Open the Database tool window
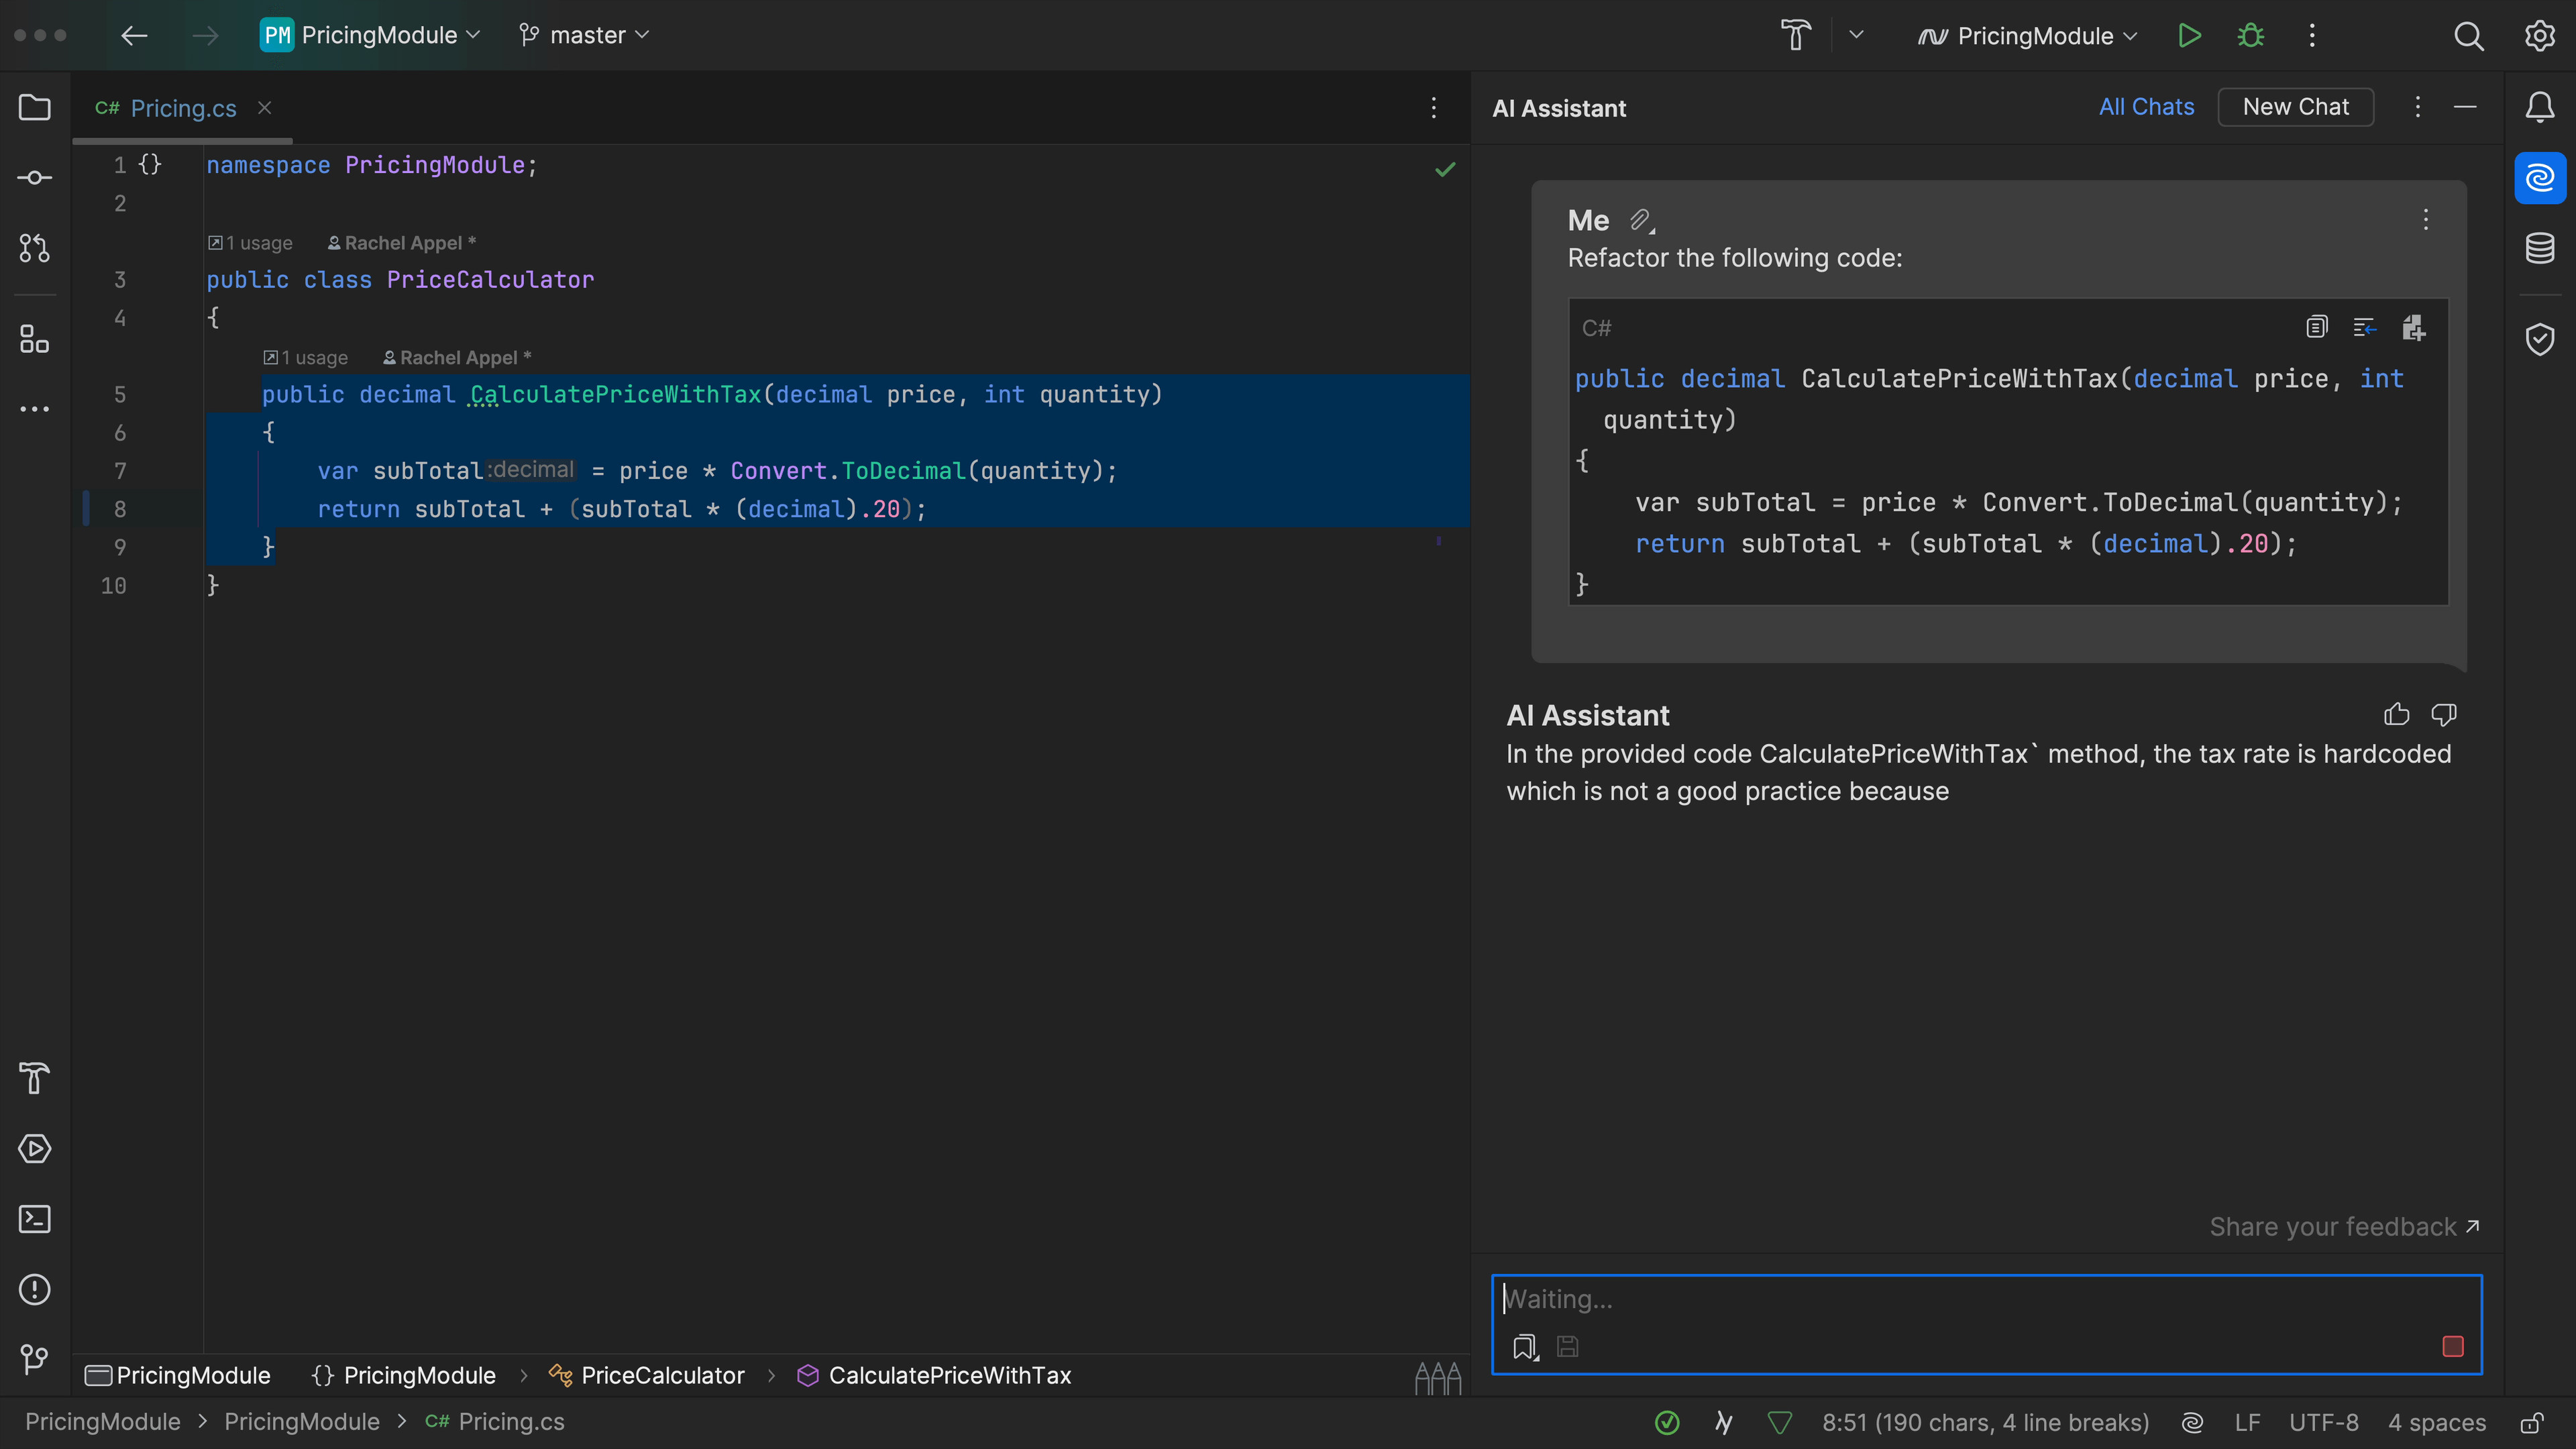 (x=2539, y=248)
